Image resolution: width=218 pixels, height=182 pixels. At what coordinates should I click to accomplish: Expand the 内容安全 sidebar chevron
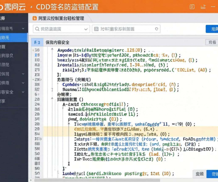[23, 92]
